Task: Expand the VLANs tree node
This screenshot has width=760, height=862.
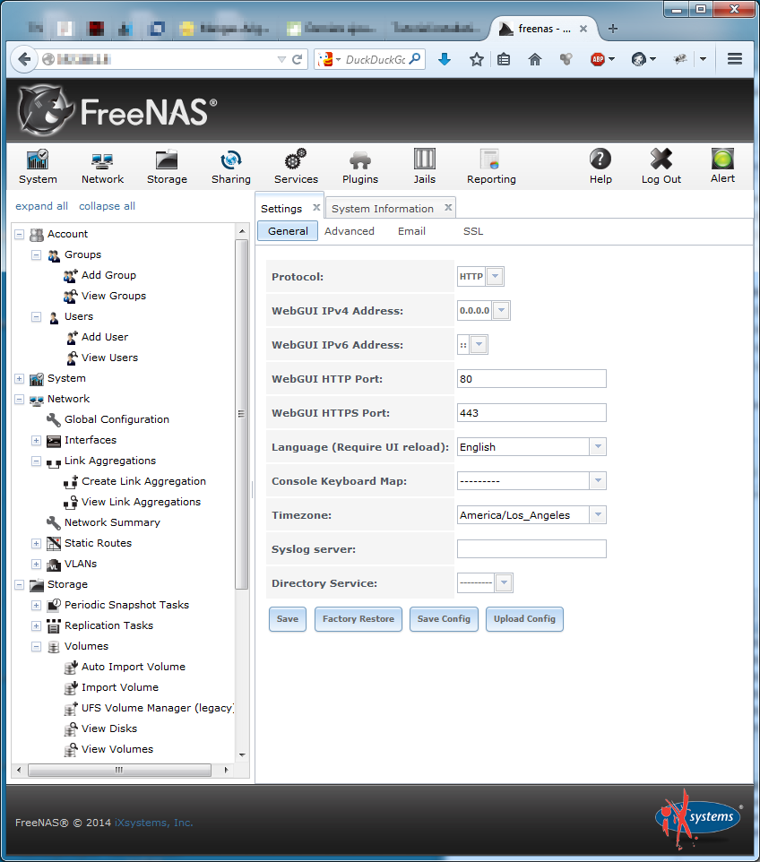Action: click(37, 565)
